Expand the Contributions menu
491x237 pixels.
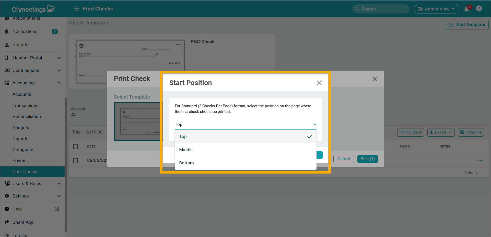[x=59, y=71]
